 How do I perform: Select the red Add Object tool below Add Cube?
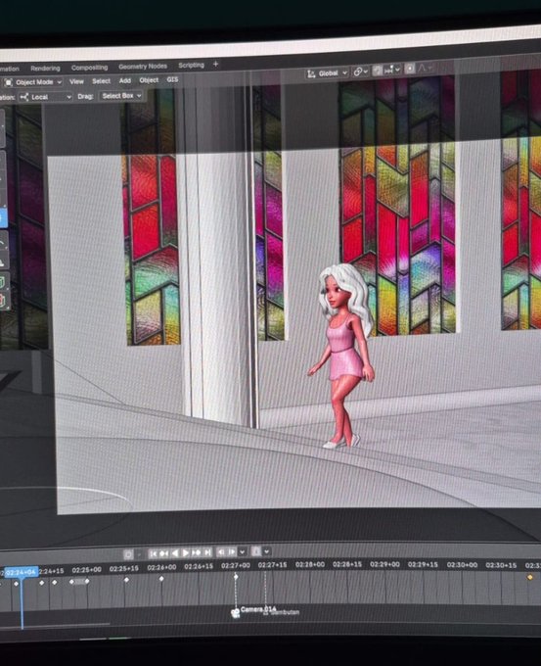tap(3, 301)
